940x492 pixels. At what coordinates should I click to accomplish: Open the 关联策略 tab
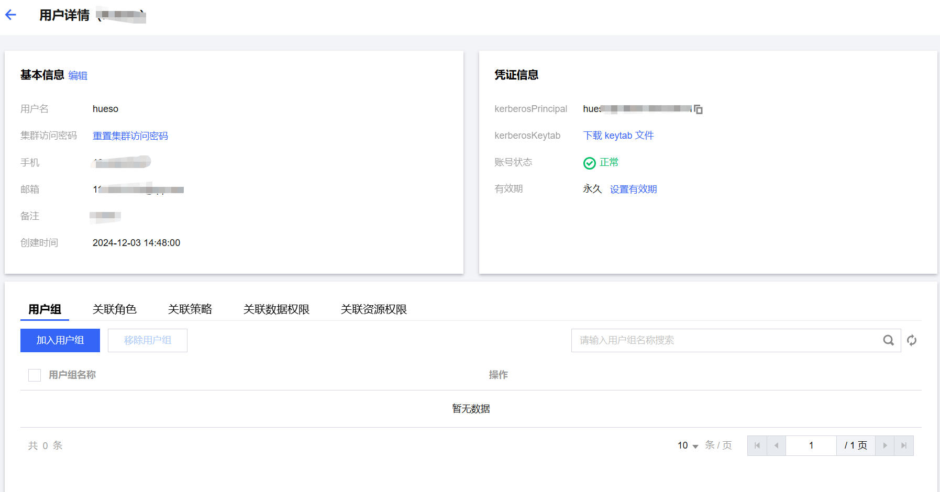pos(190,309)
